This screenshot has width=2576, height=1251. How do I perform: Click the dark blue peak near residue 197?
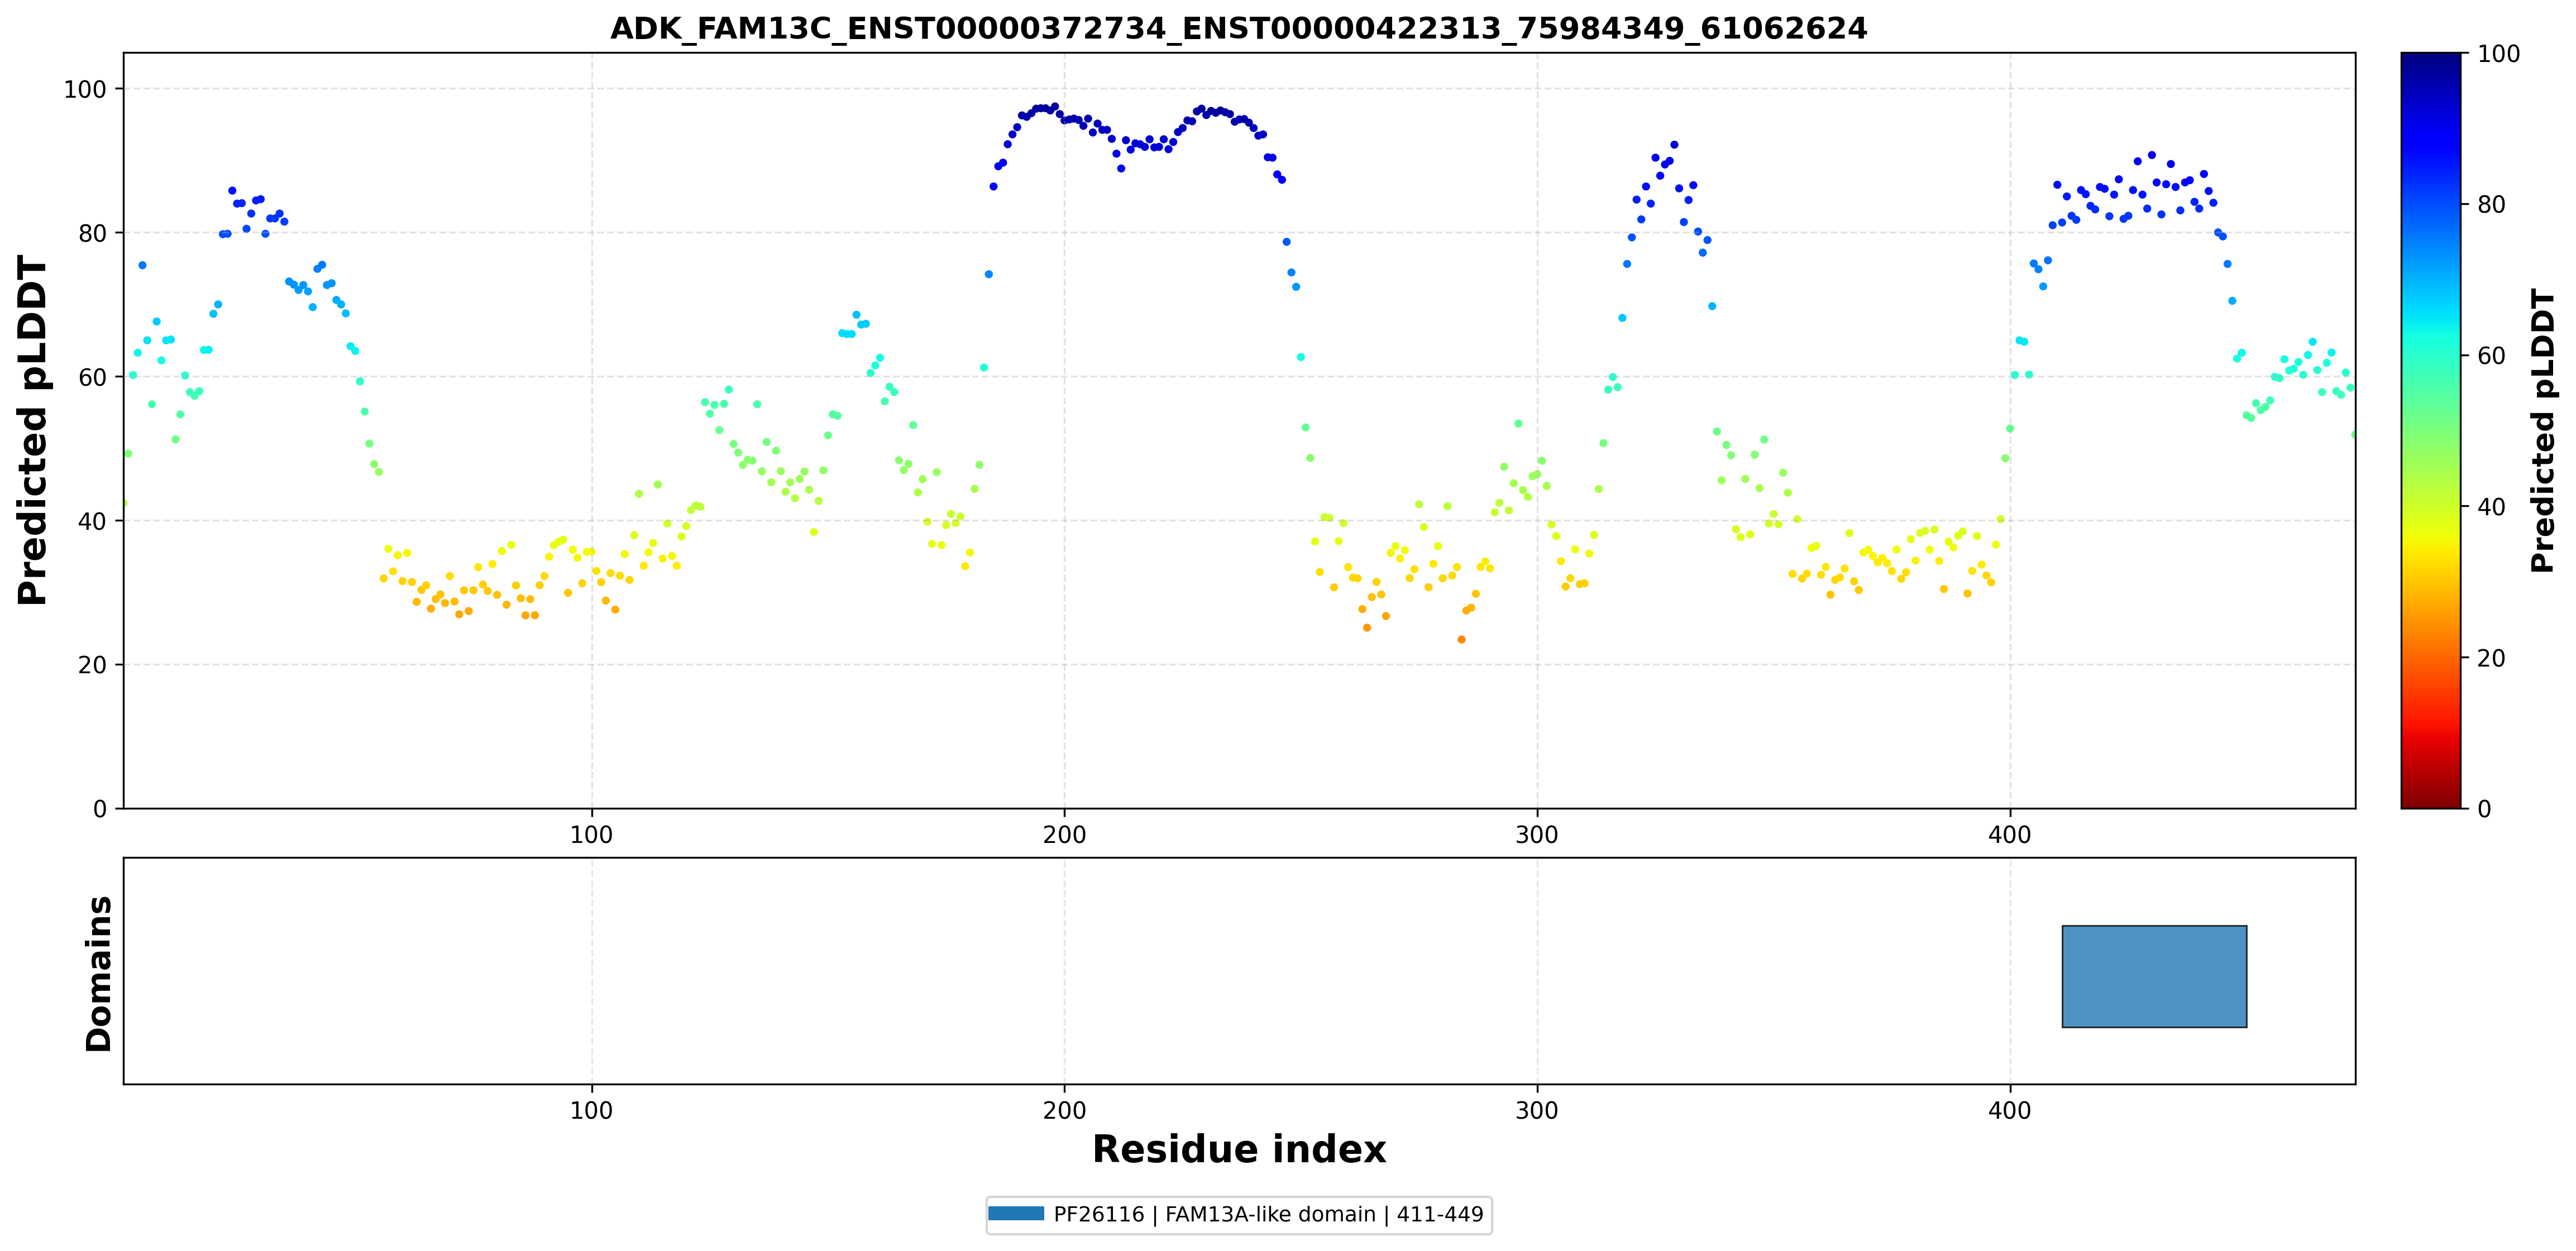point(1054,106)
